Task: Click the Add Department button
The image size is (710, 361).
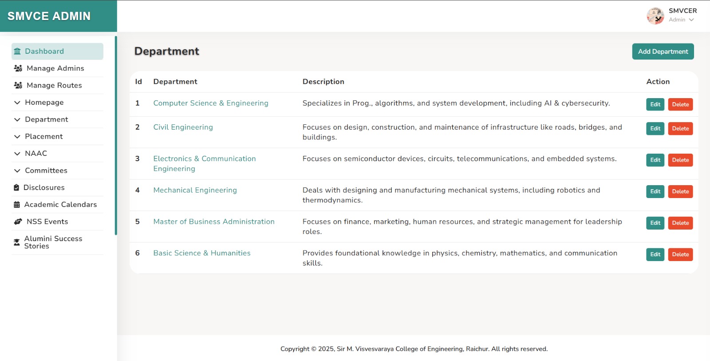Action: tap(663, 52)
